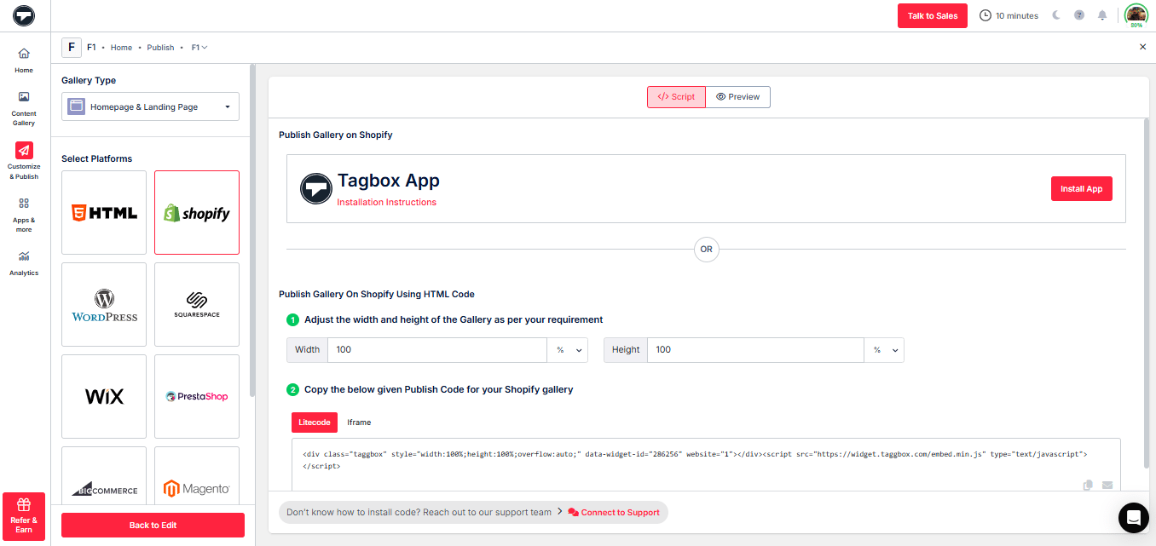Viewport: 1156px width, 546px height.
Task: Select the Customize & Publish sidebar icon
Action: 23,158
